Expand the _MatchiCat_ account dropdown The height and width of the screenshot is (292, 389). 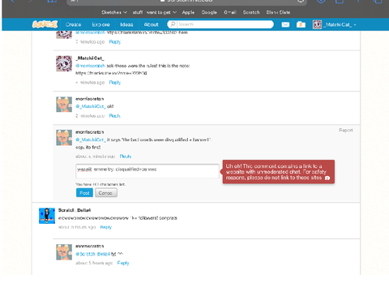click(x=355, y=25)
